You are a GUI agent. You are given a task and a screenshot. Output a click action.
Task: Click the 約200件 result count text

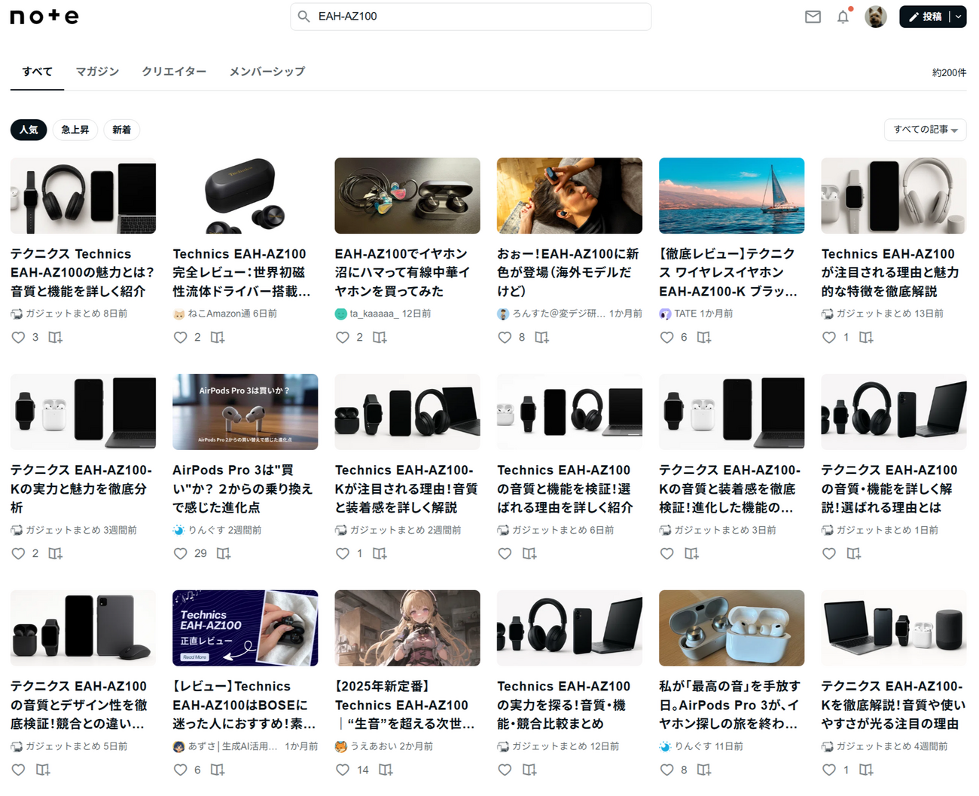tap(949, 72)
